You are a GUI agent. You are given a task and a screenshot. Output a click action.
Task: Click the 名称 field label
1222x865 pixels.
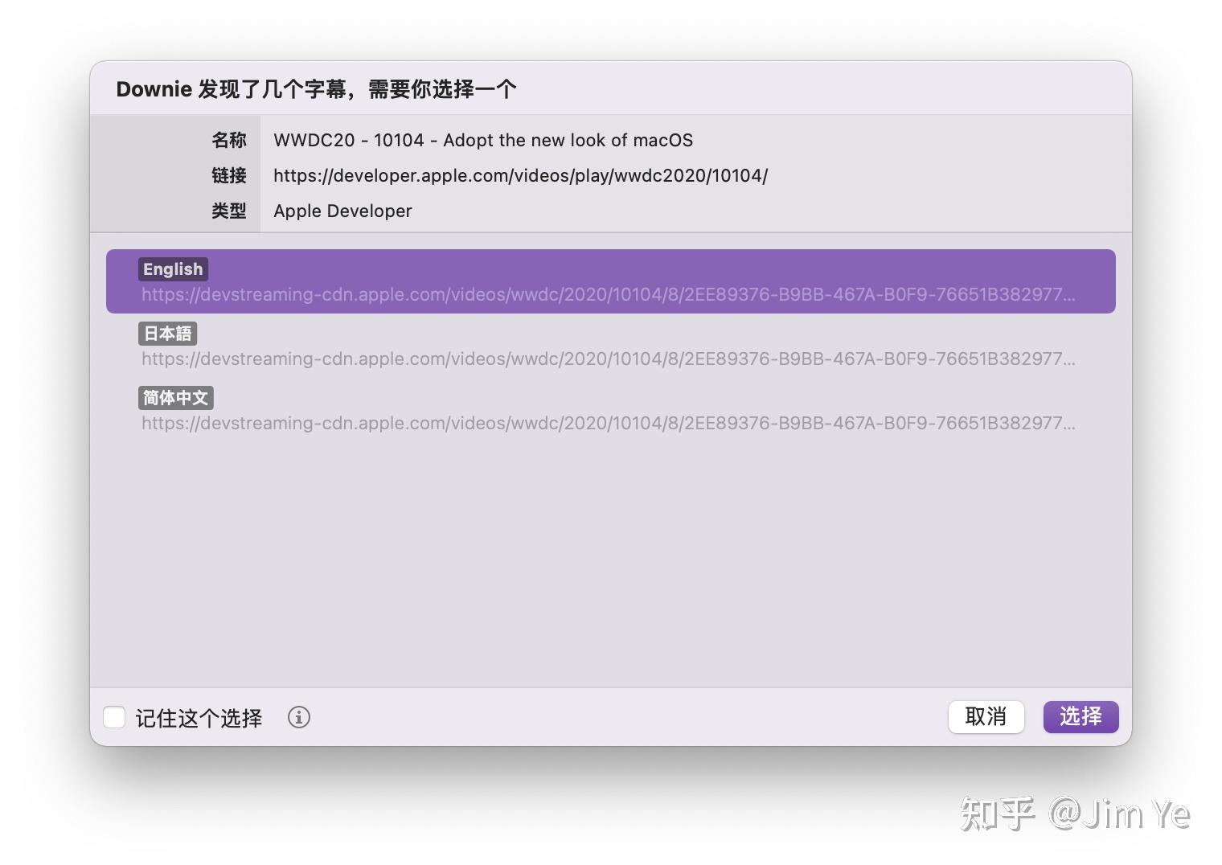click(229, 140)
